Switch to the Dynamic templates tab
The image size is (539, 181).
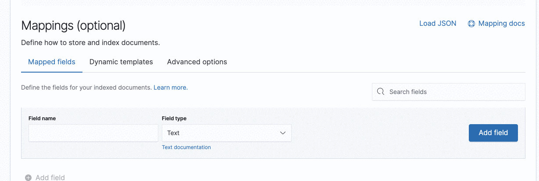coord(121,62)
